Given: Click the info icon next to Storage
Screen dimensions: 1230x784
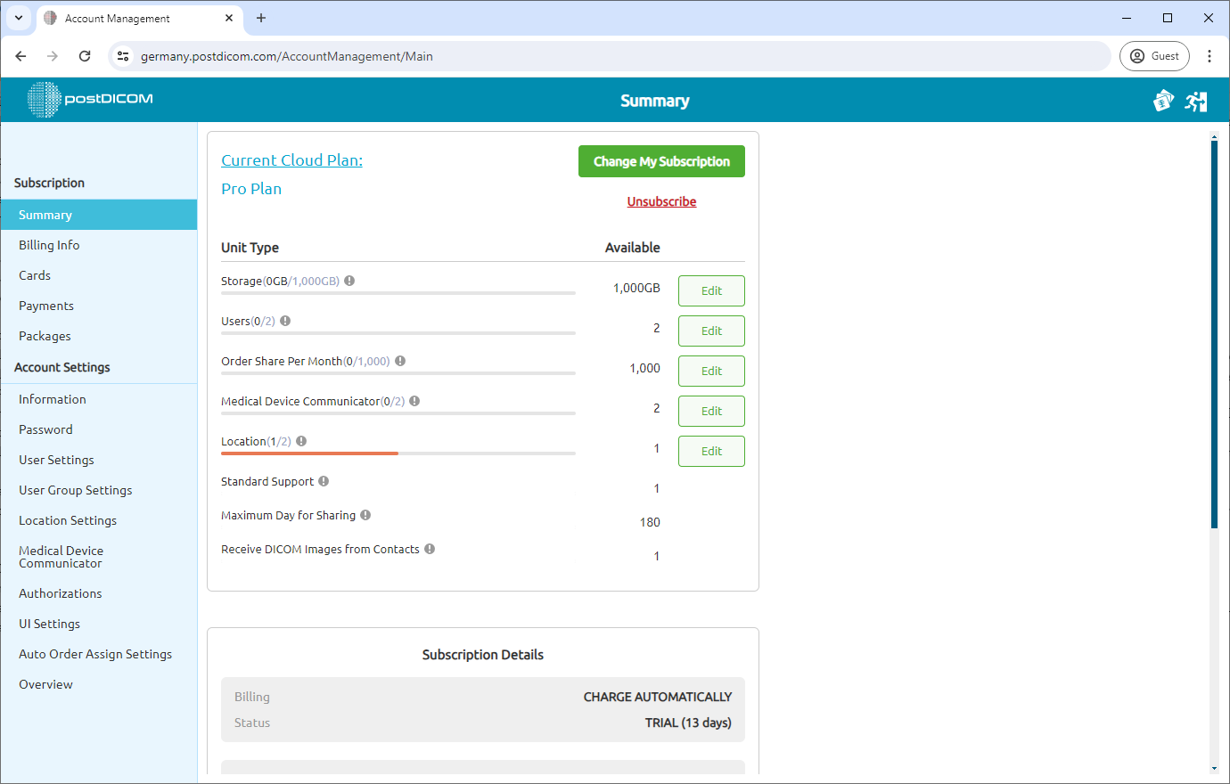Looking at the screenshot, I should coord(349,280).
